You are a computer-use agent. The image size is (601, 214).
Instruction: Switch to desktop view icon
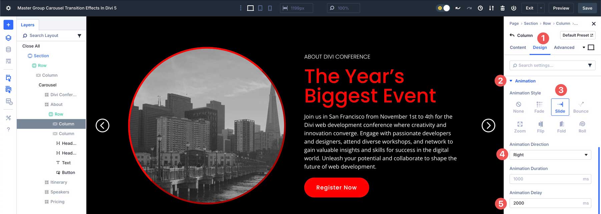[250, 8]
